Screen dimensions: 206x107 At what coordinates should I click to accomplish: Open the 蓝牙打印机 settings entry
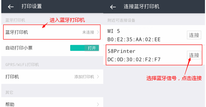point(17,32)
